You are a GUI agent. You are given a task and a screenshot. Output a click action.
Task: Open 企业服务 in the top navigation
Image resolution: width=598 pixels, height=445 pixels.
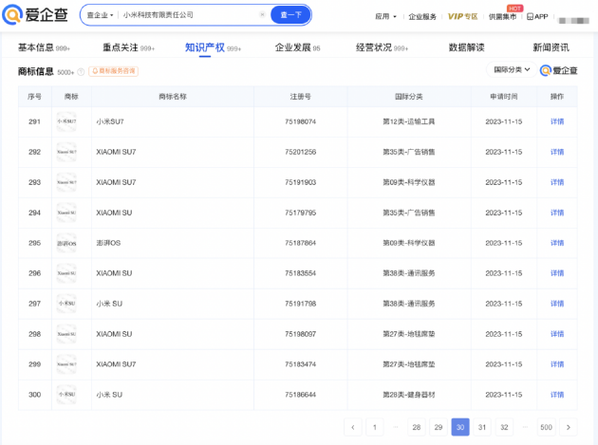tap(422, 16)
